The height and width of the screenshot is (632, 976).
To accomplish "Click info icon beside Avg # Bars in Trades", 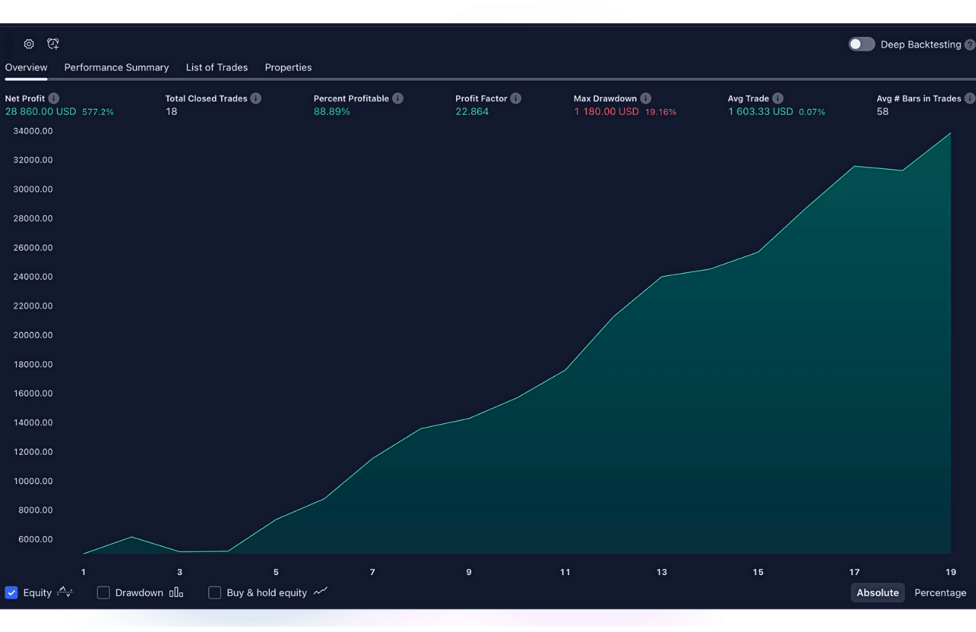I will click(969, 98).
